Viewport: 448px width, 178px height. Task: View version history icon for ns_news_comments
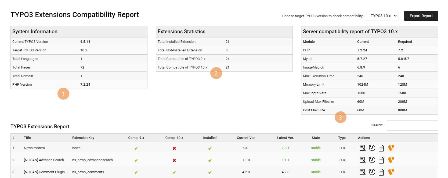coord(372,172)
